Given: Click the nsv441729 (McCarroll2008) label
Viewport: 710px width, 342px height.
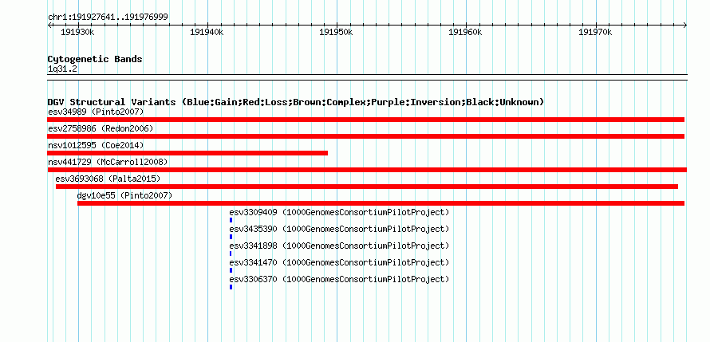Looking at the screenshot, I should point(108,162).
